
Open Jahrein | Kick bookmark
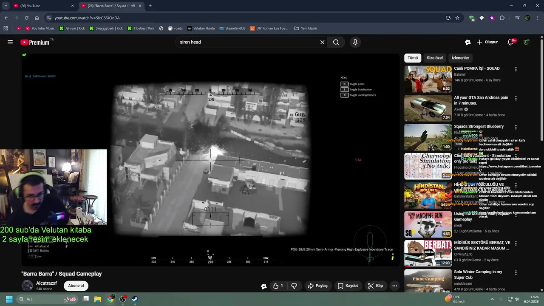[72, 28]
